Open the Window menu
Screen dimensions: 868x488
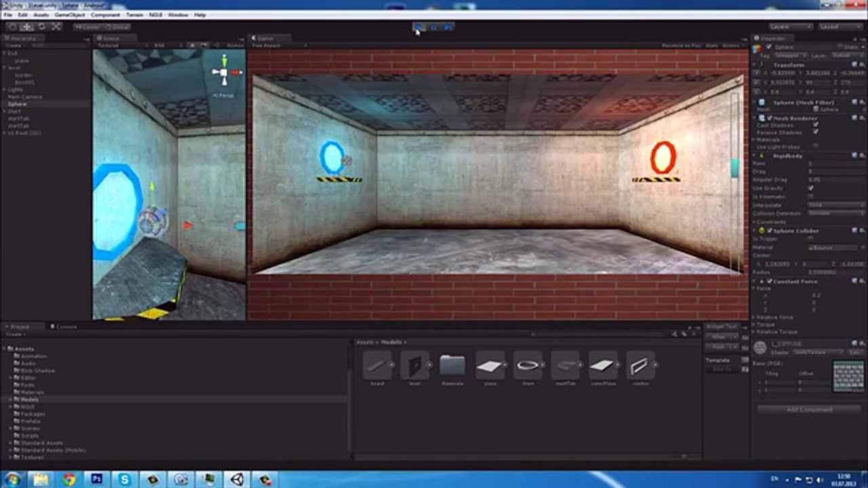(178, 14)
